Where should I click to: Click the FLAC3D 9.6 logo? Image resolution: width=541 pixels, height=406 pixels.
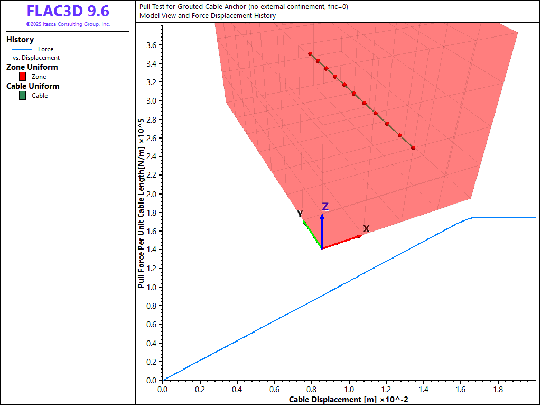pyautogui.click(x=68, y=12)
